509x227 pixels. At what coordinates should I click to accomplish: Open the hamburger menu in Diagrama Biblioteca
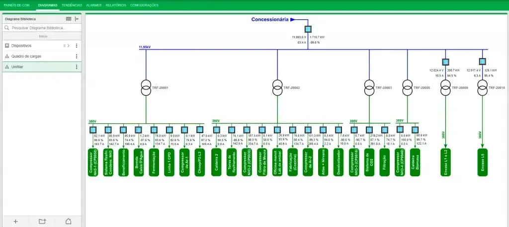click(69, 19)
